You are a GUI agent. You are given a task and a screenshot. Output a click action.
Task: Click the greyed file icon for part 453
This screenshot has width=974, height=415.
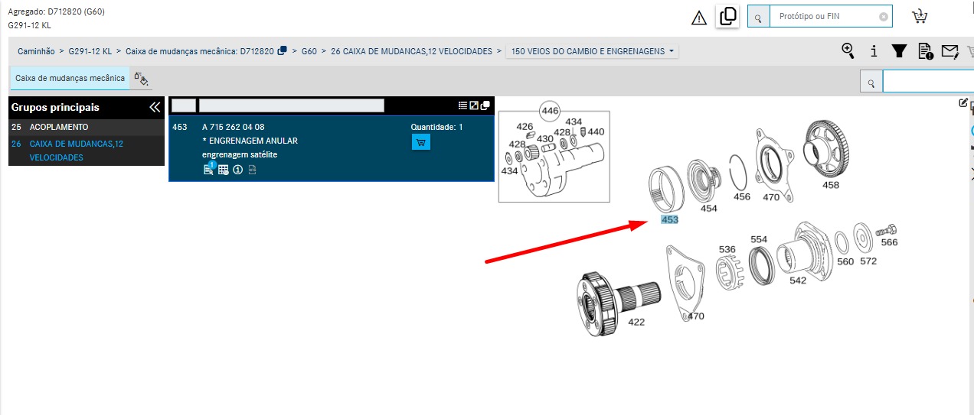(x=252, y=170)
